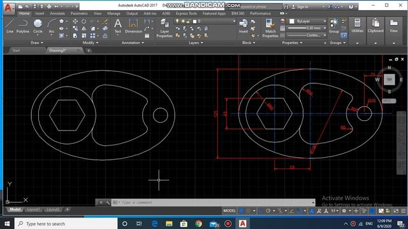Expand the Properties panel

coord(292,43)
